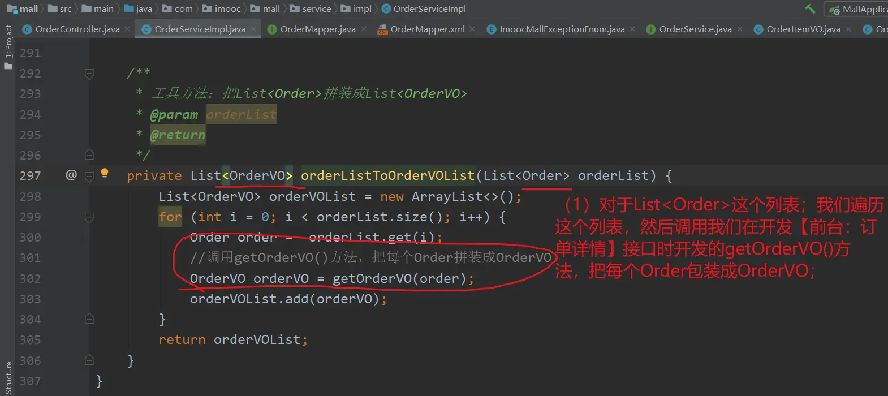
Task: Collapse the method at line 297
Action: [x=89, y=176]
